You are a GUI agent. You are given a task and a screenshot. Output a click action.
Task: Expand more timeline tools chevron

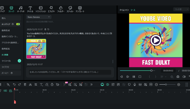[x=91, y=84]
